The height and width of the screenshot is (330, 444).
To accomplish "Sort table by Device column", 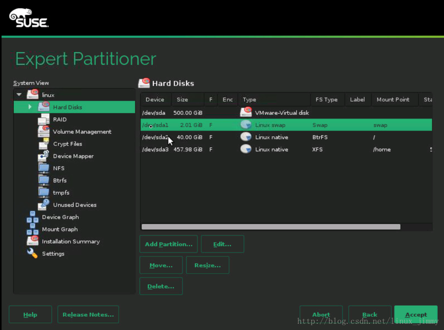I will [x=156, y=99].
